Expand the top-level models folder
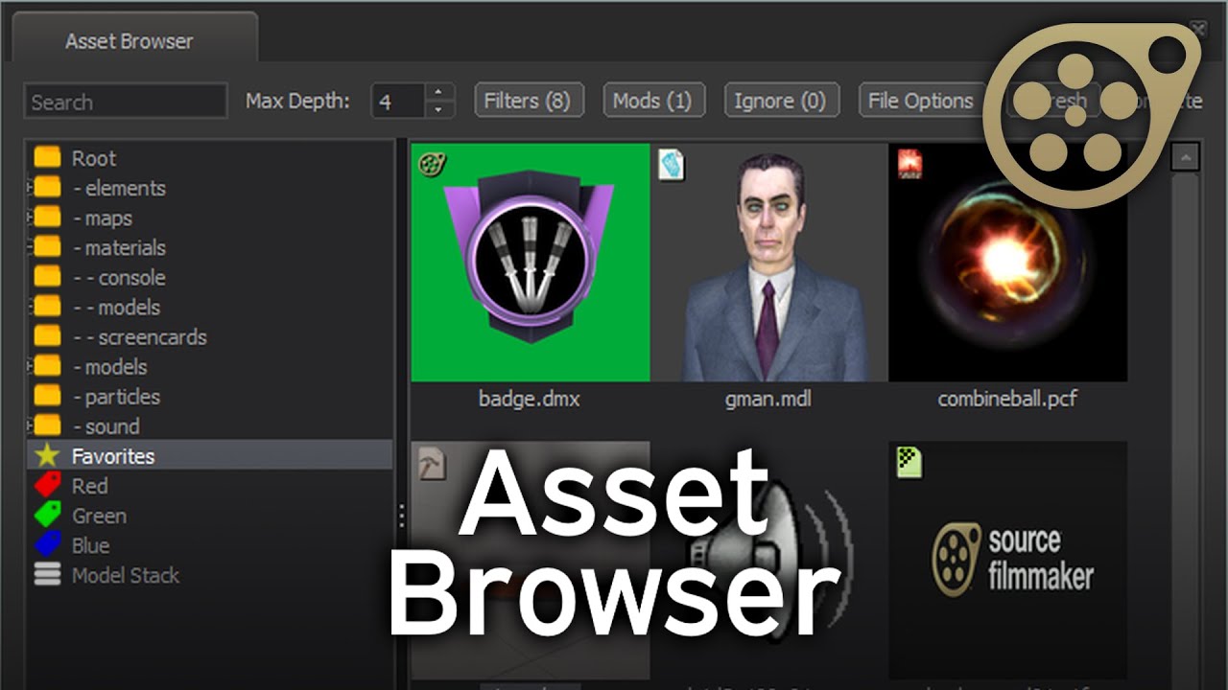 point(31,366)
